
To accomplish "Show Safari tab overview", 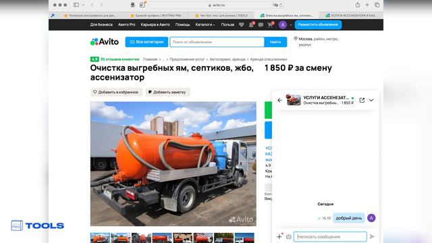I will (x=377, y=5).
